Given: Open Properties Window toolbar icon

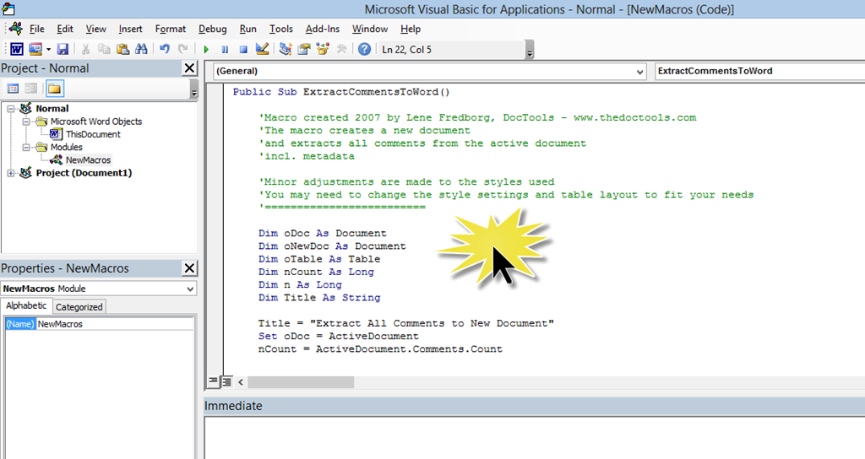Looking at the screenshot, I should [304, 49].
